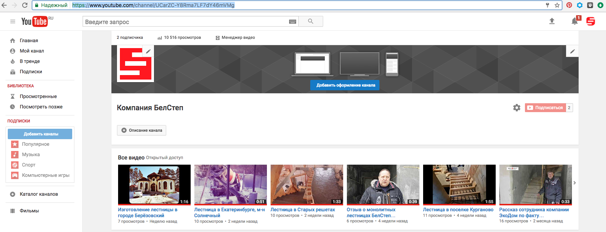Go to "Мой канал" in sidebar

click(x=32, y=51)
